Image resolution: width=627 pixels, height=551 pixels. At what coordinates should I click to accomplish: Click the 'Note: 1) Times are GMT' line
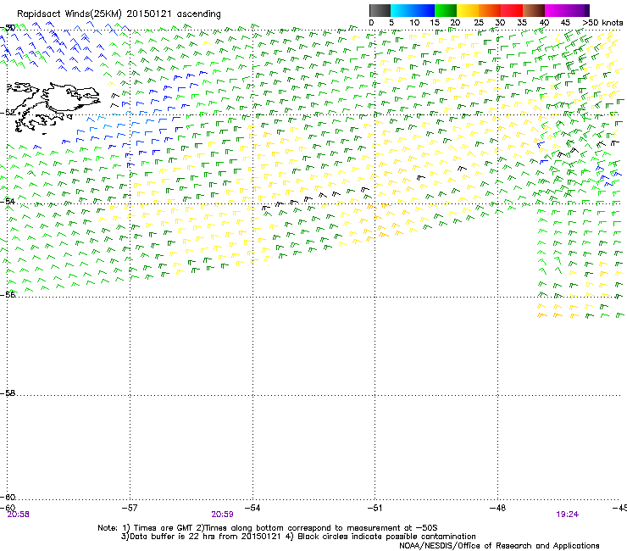(x=268, y=528)
